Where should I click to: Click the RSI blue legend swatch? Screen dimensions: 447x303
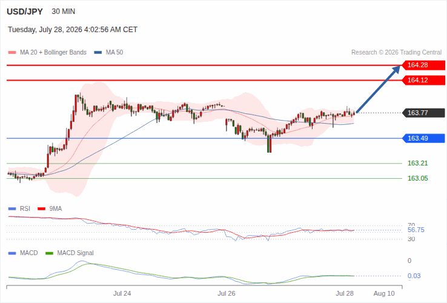[x=12, y=209]
